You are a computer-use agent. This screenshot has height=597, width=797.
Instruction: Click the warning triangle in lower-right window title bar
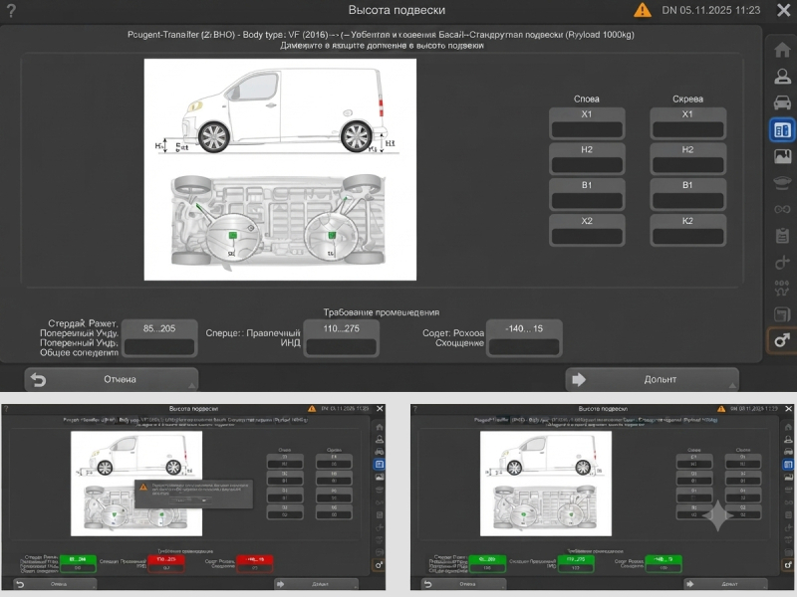coord(720,408)
